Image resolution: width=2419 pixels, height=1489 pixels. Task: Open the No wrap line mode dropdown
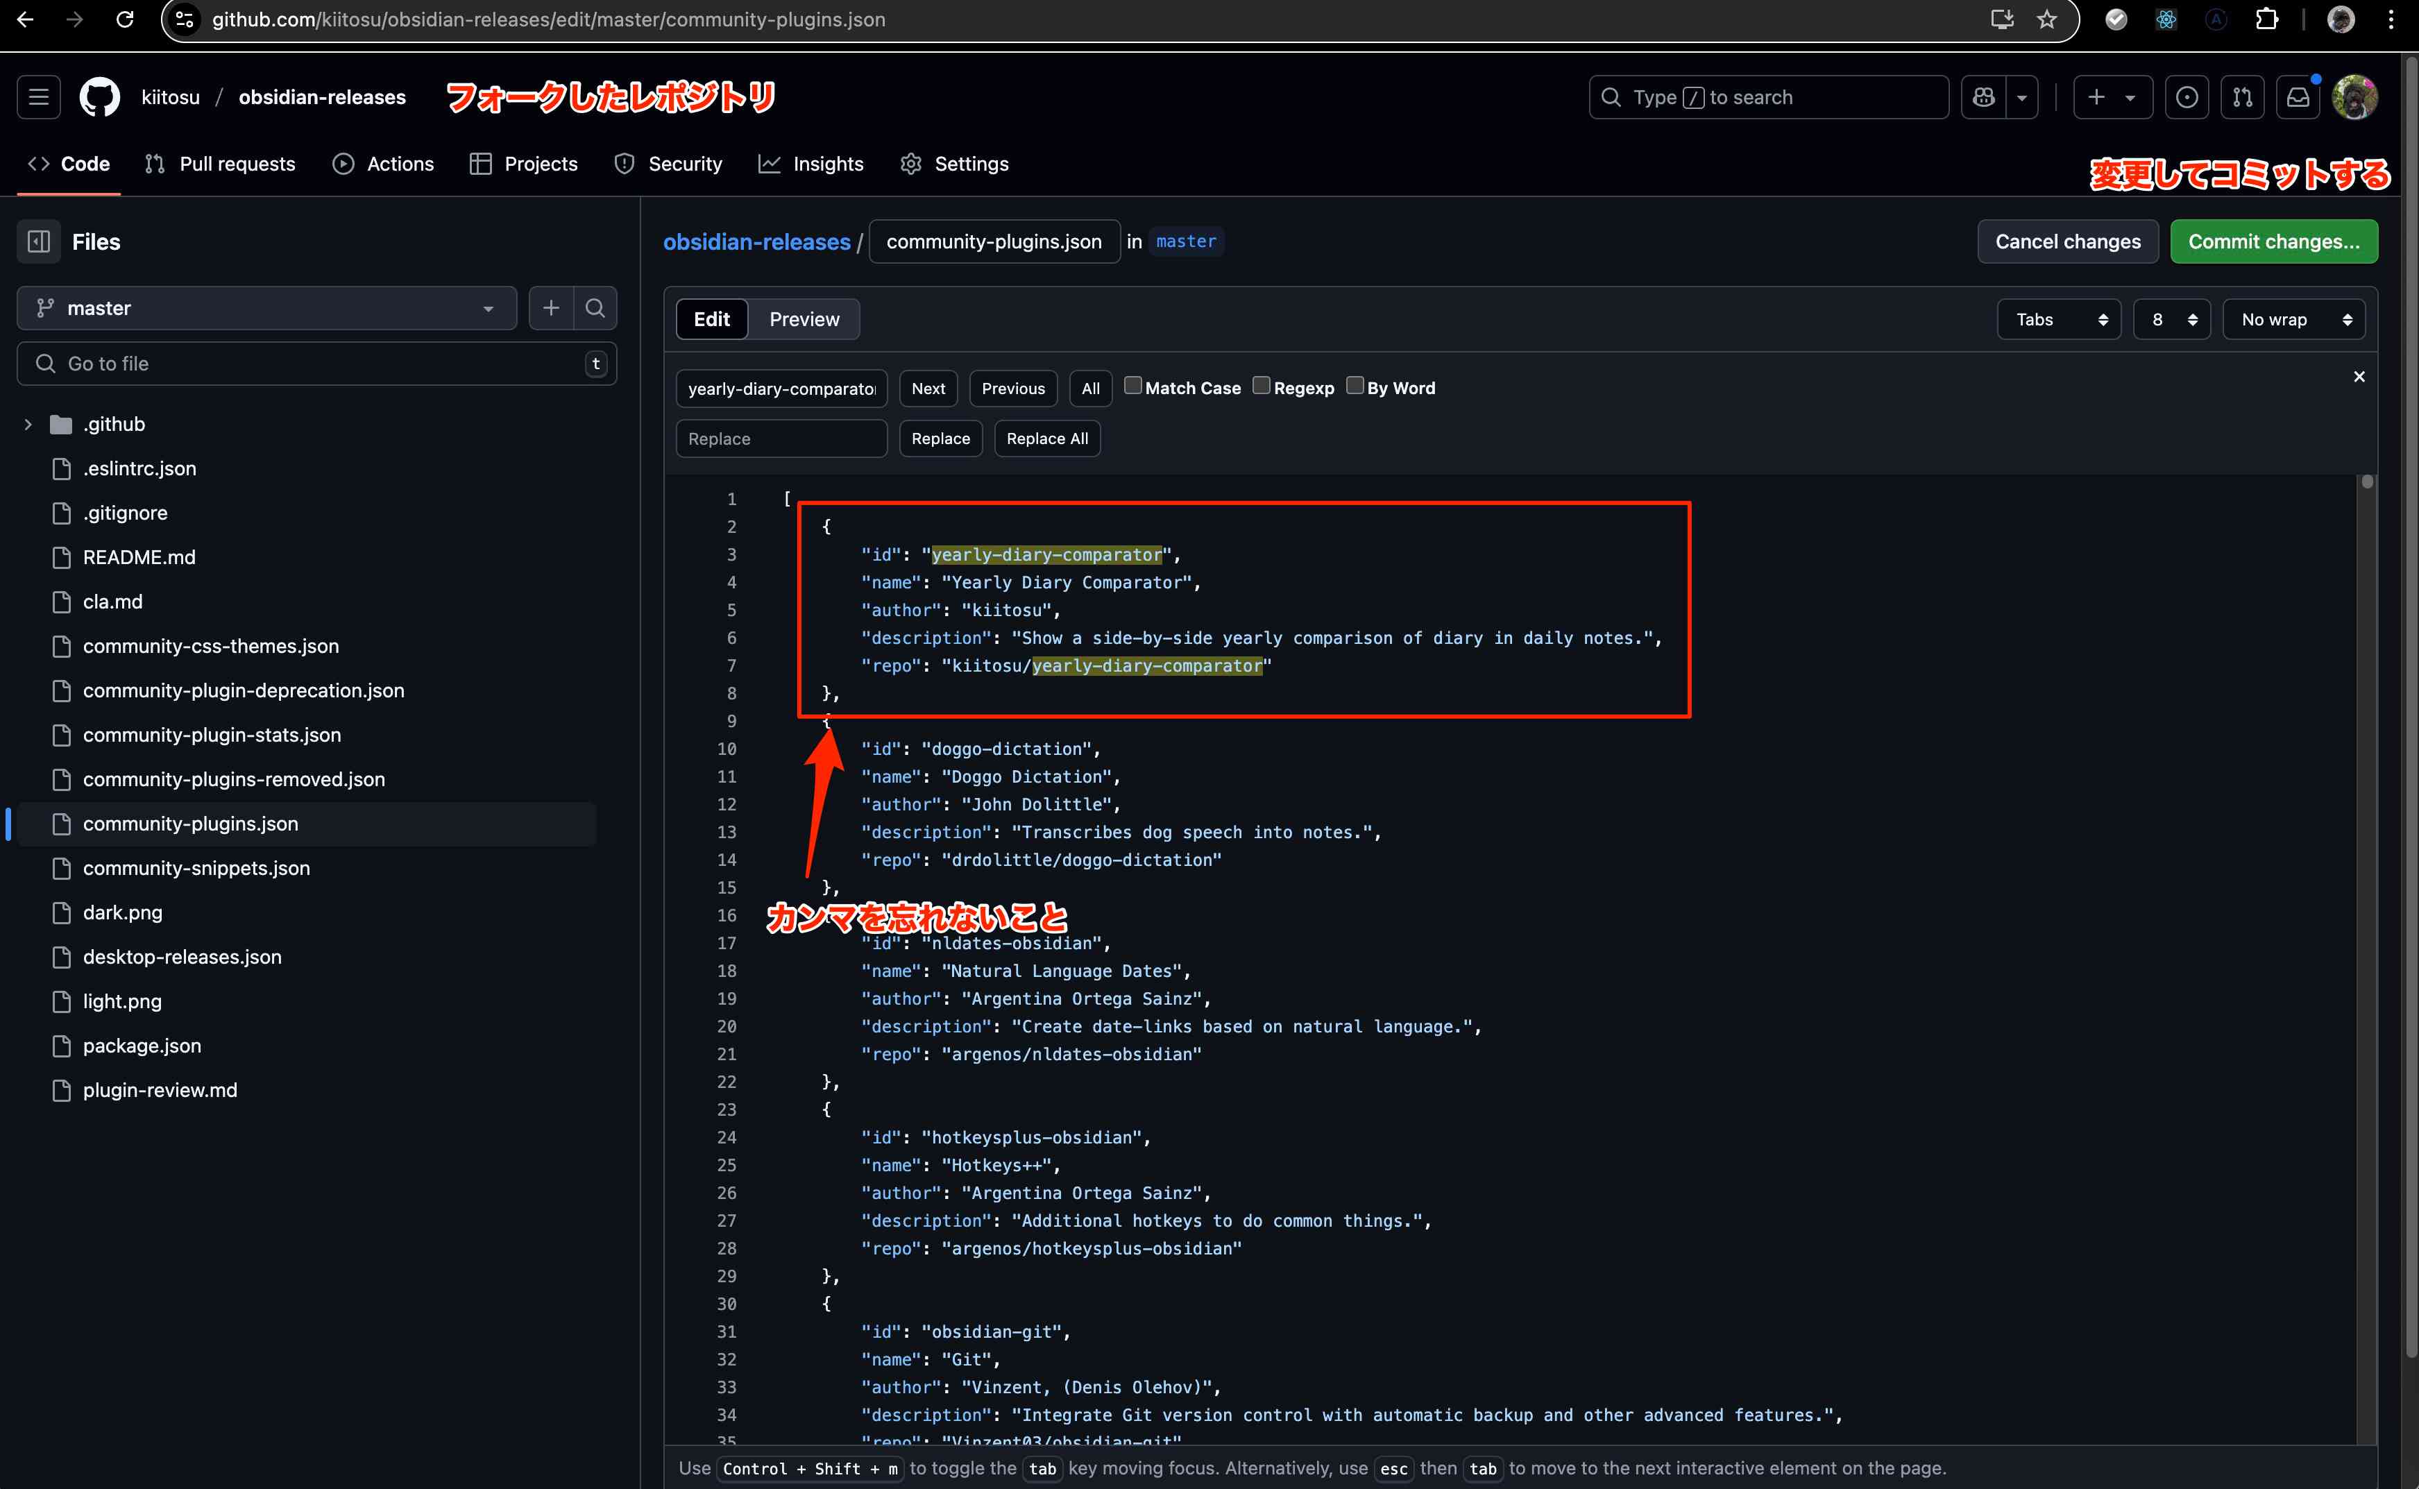tap(2294, 320)
